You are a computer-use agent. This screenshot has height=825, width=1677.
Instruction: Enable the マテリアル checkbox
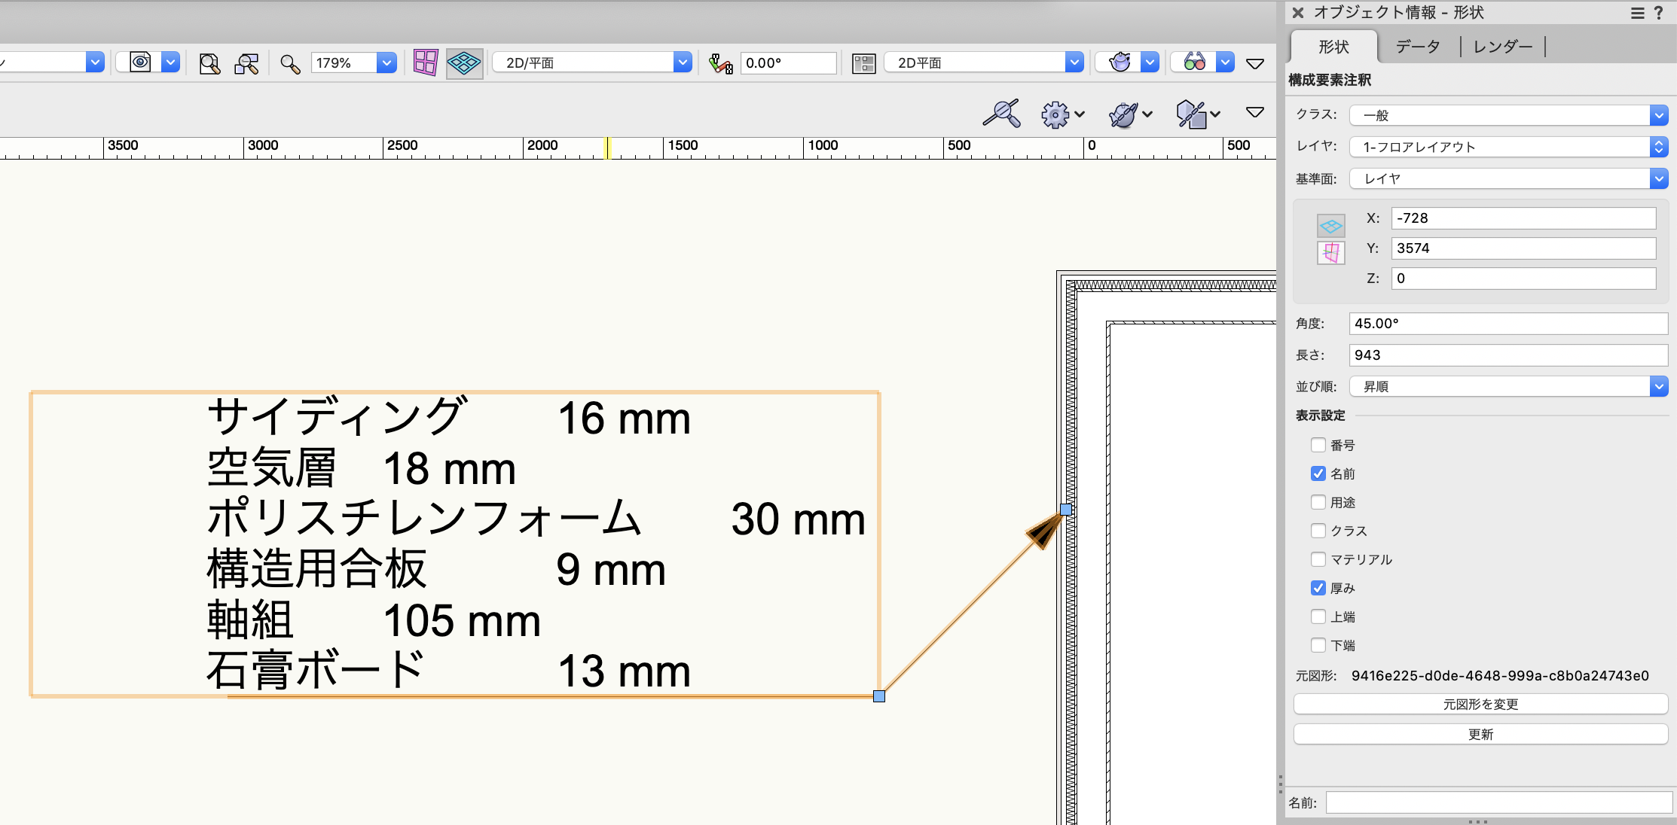pyautogui.click(x=1318, y=559)
